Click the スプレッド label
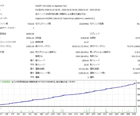 click(95, 34)
